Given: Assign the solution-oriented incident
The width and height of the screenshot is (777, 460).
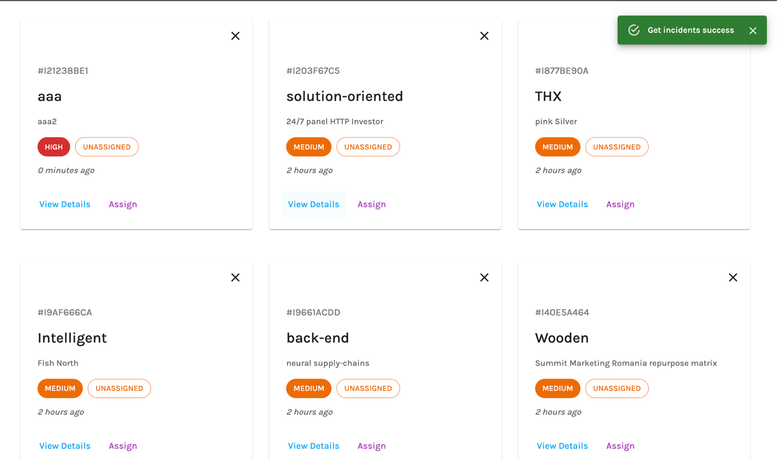Looking at the screenshot, I should point(371,204).
